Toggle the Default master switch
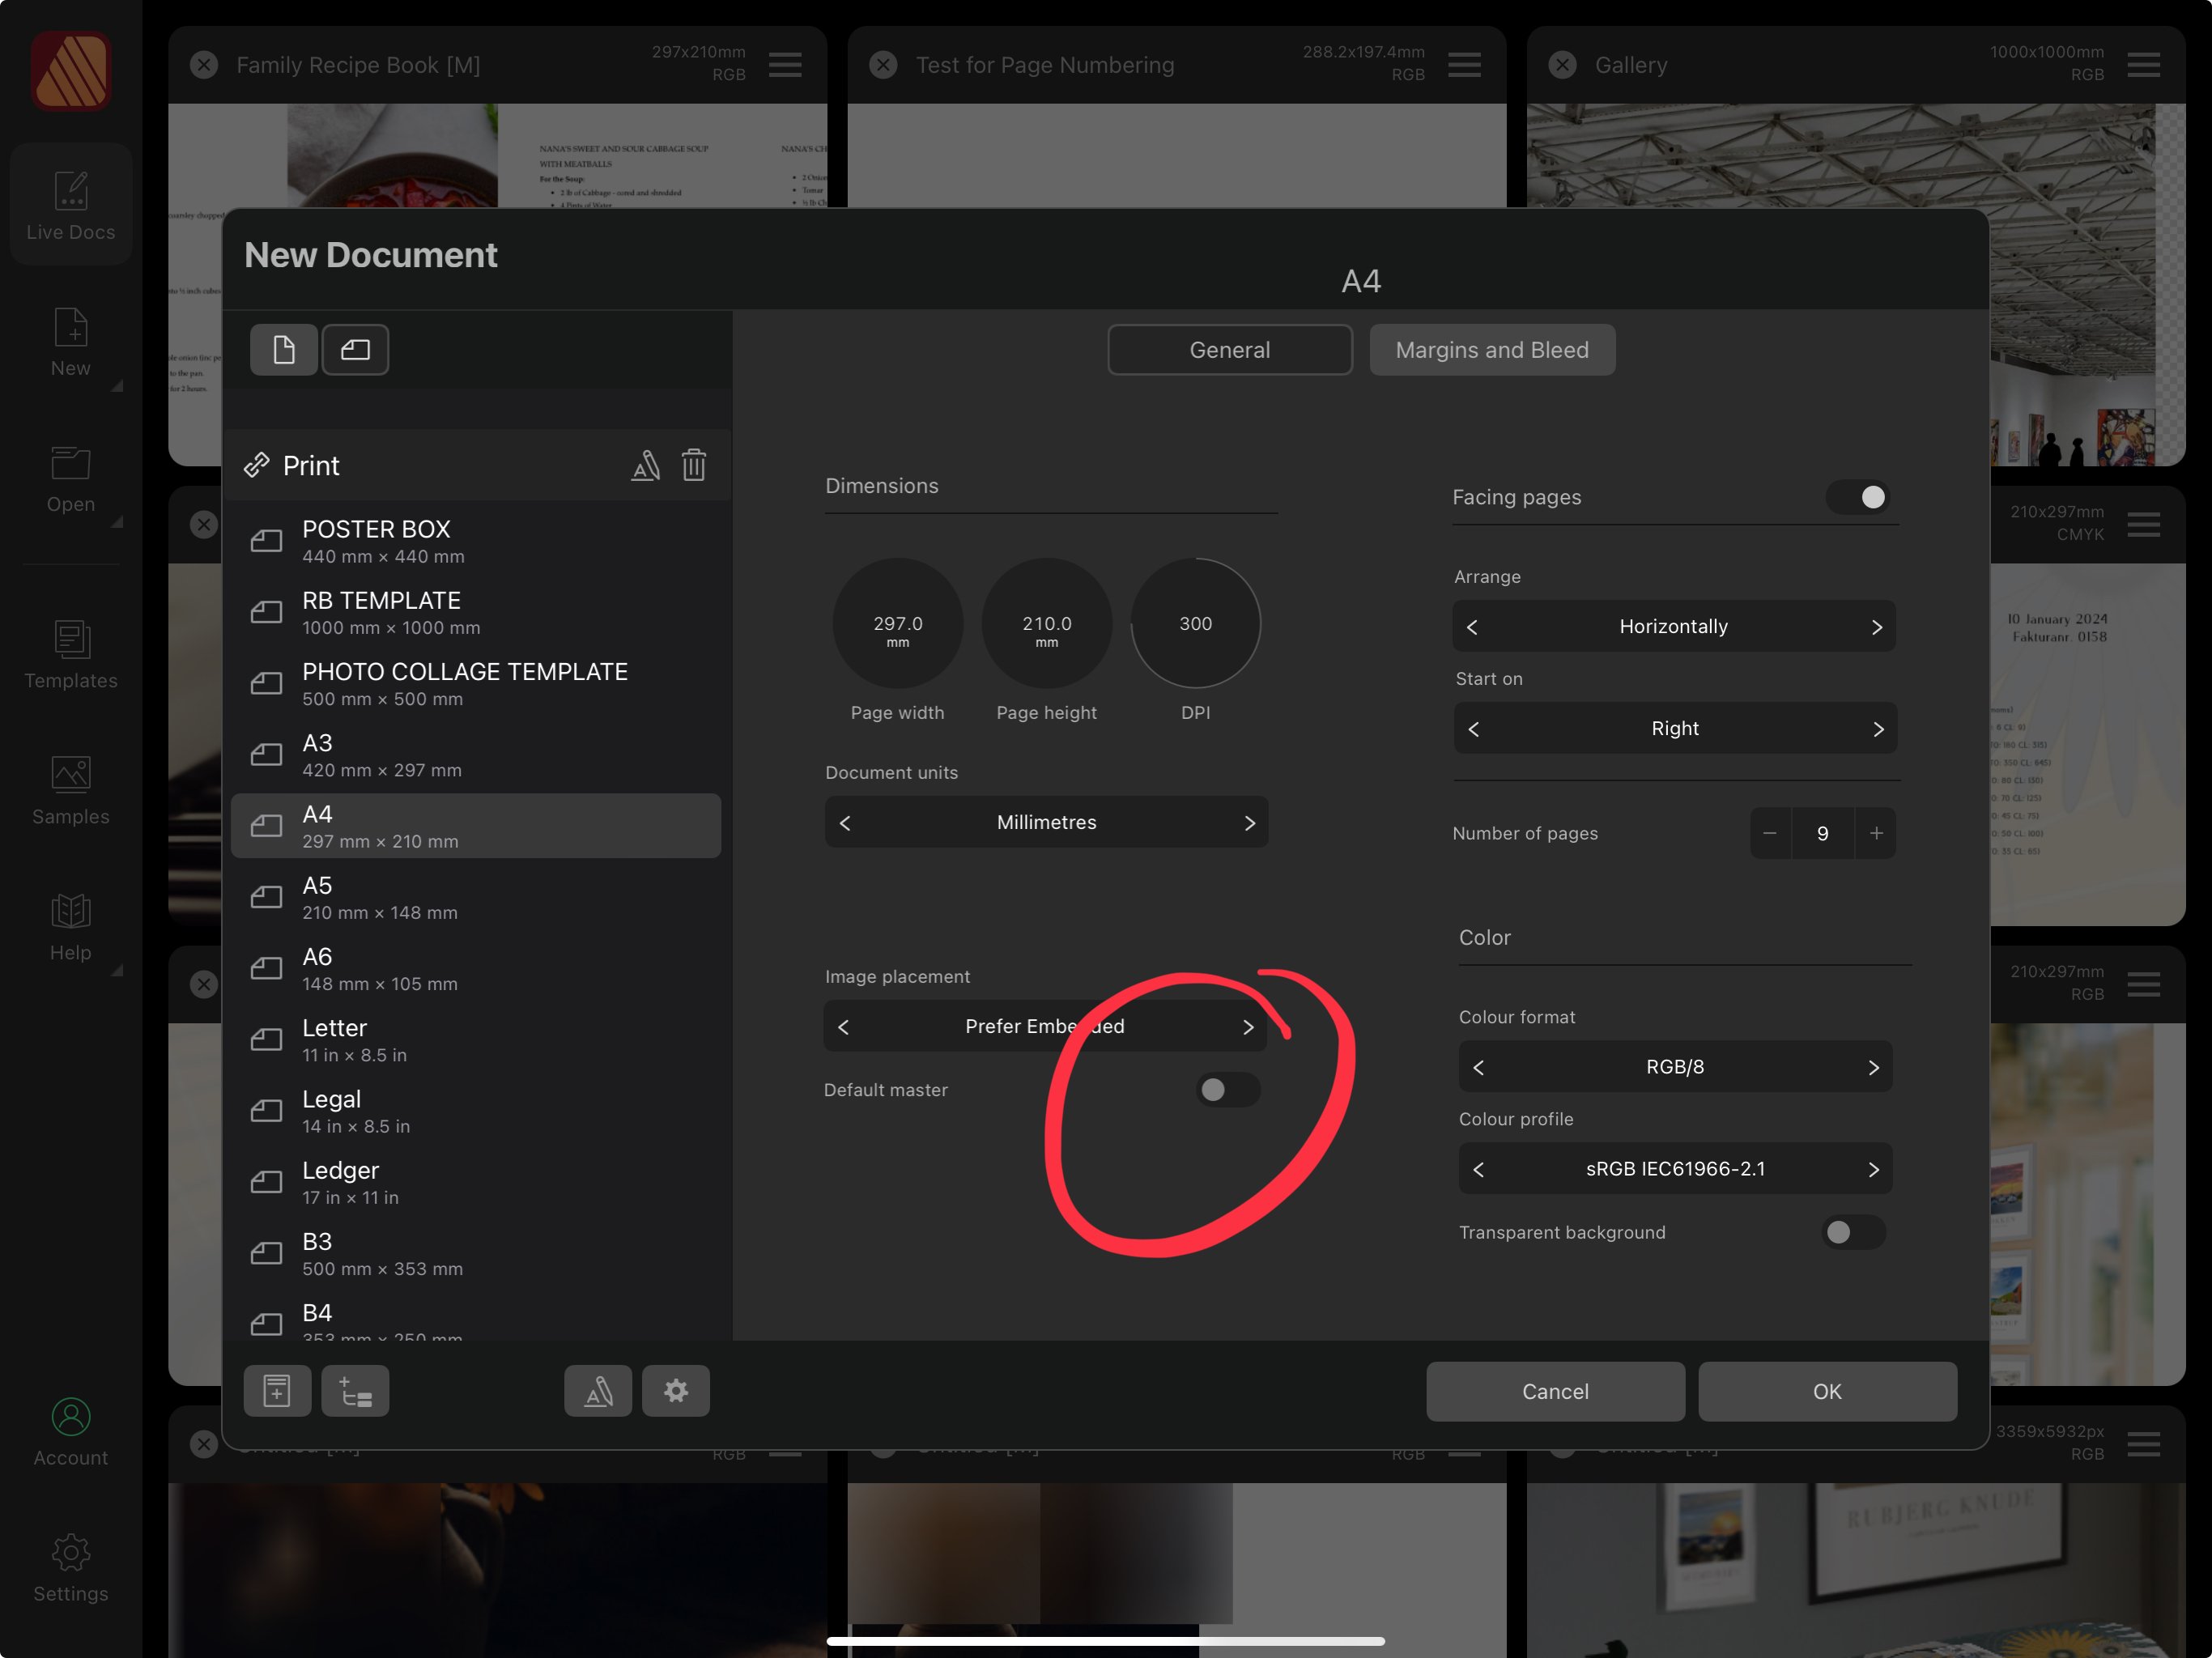The width and height of the screenshot is (2212, 1658). tap(1227, 1090)
